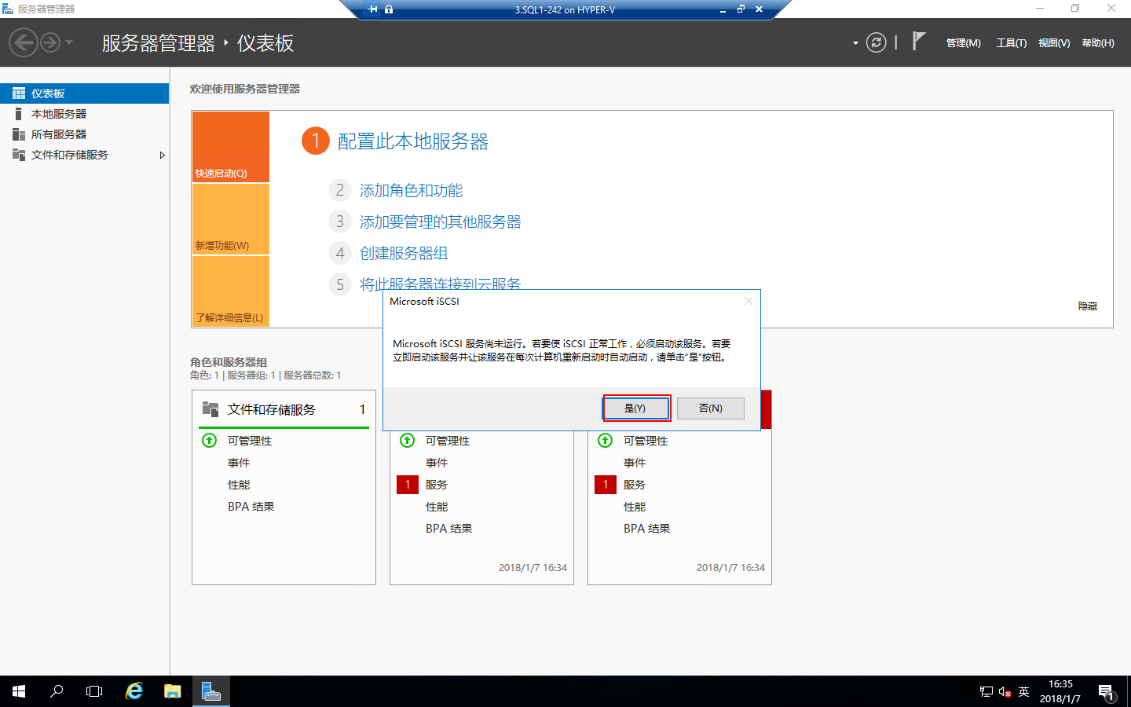1131x707 pixels.
Task: Open the Windows Start button
Action: point(19,691)
